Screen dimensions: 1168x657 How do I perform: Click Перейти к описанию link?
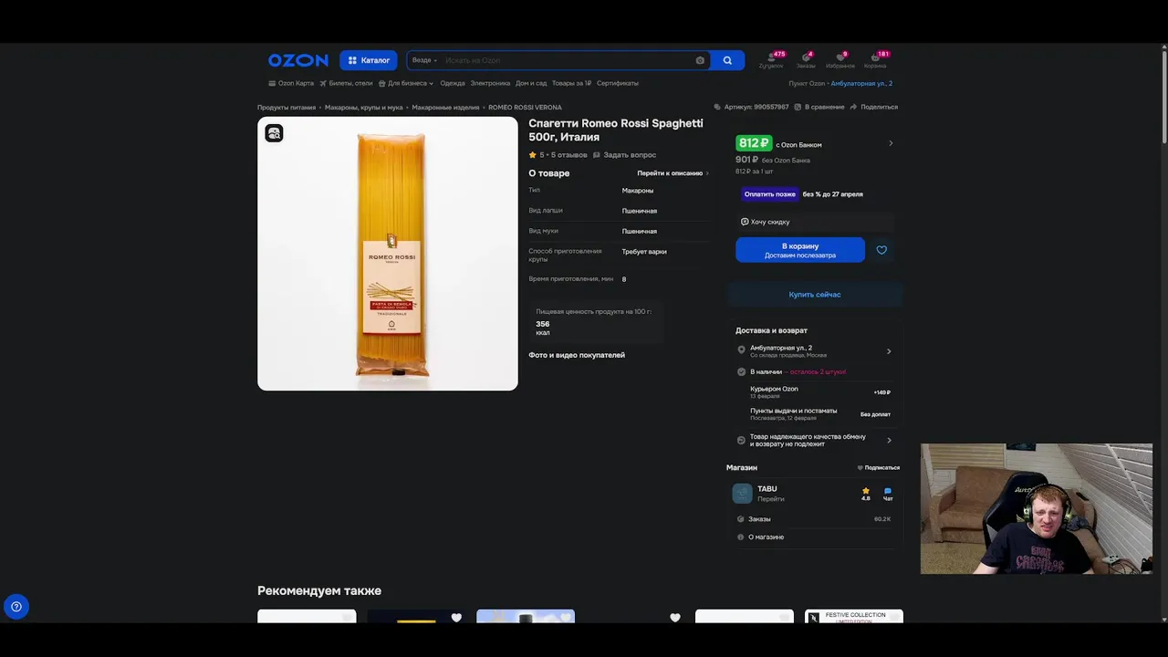pos(673,173)
